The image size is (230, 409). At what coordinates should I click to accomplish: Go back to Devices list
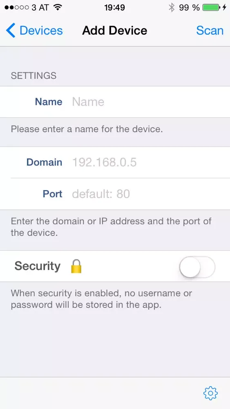click(x=34, y=31)
